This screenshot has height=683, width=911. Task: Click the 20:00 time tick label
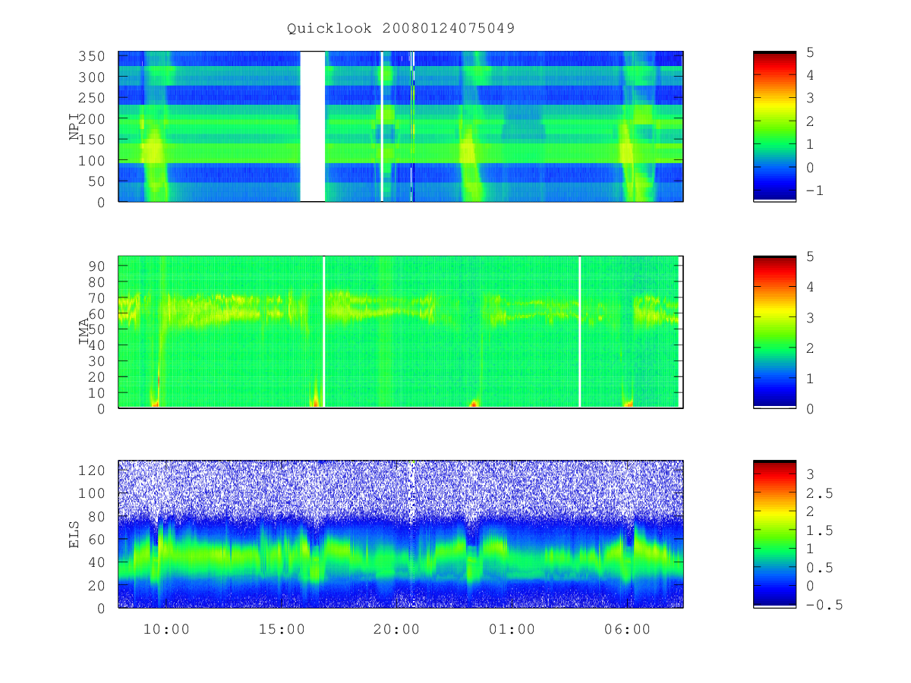[396, 629]
